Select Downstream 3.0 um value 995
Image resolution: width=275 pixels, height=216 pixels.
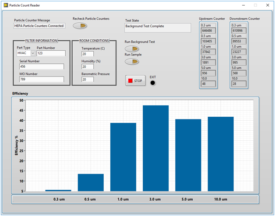tap(239, 63)
